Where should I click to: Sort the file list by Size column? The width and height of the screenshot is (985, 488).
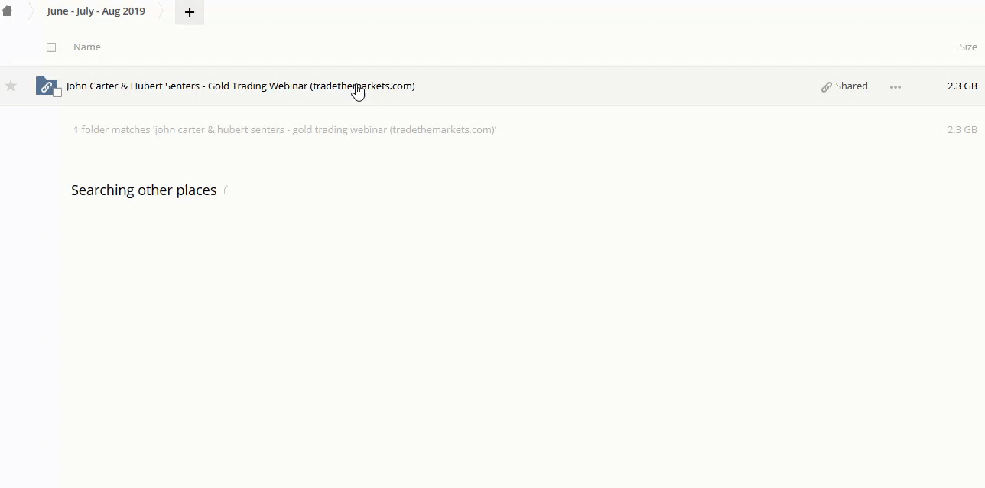[x=967, y=47]
